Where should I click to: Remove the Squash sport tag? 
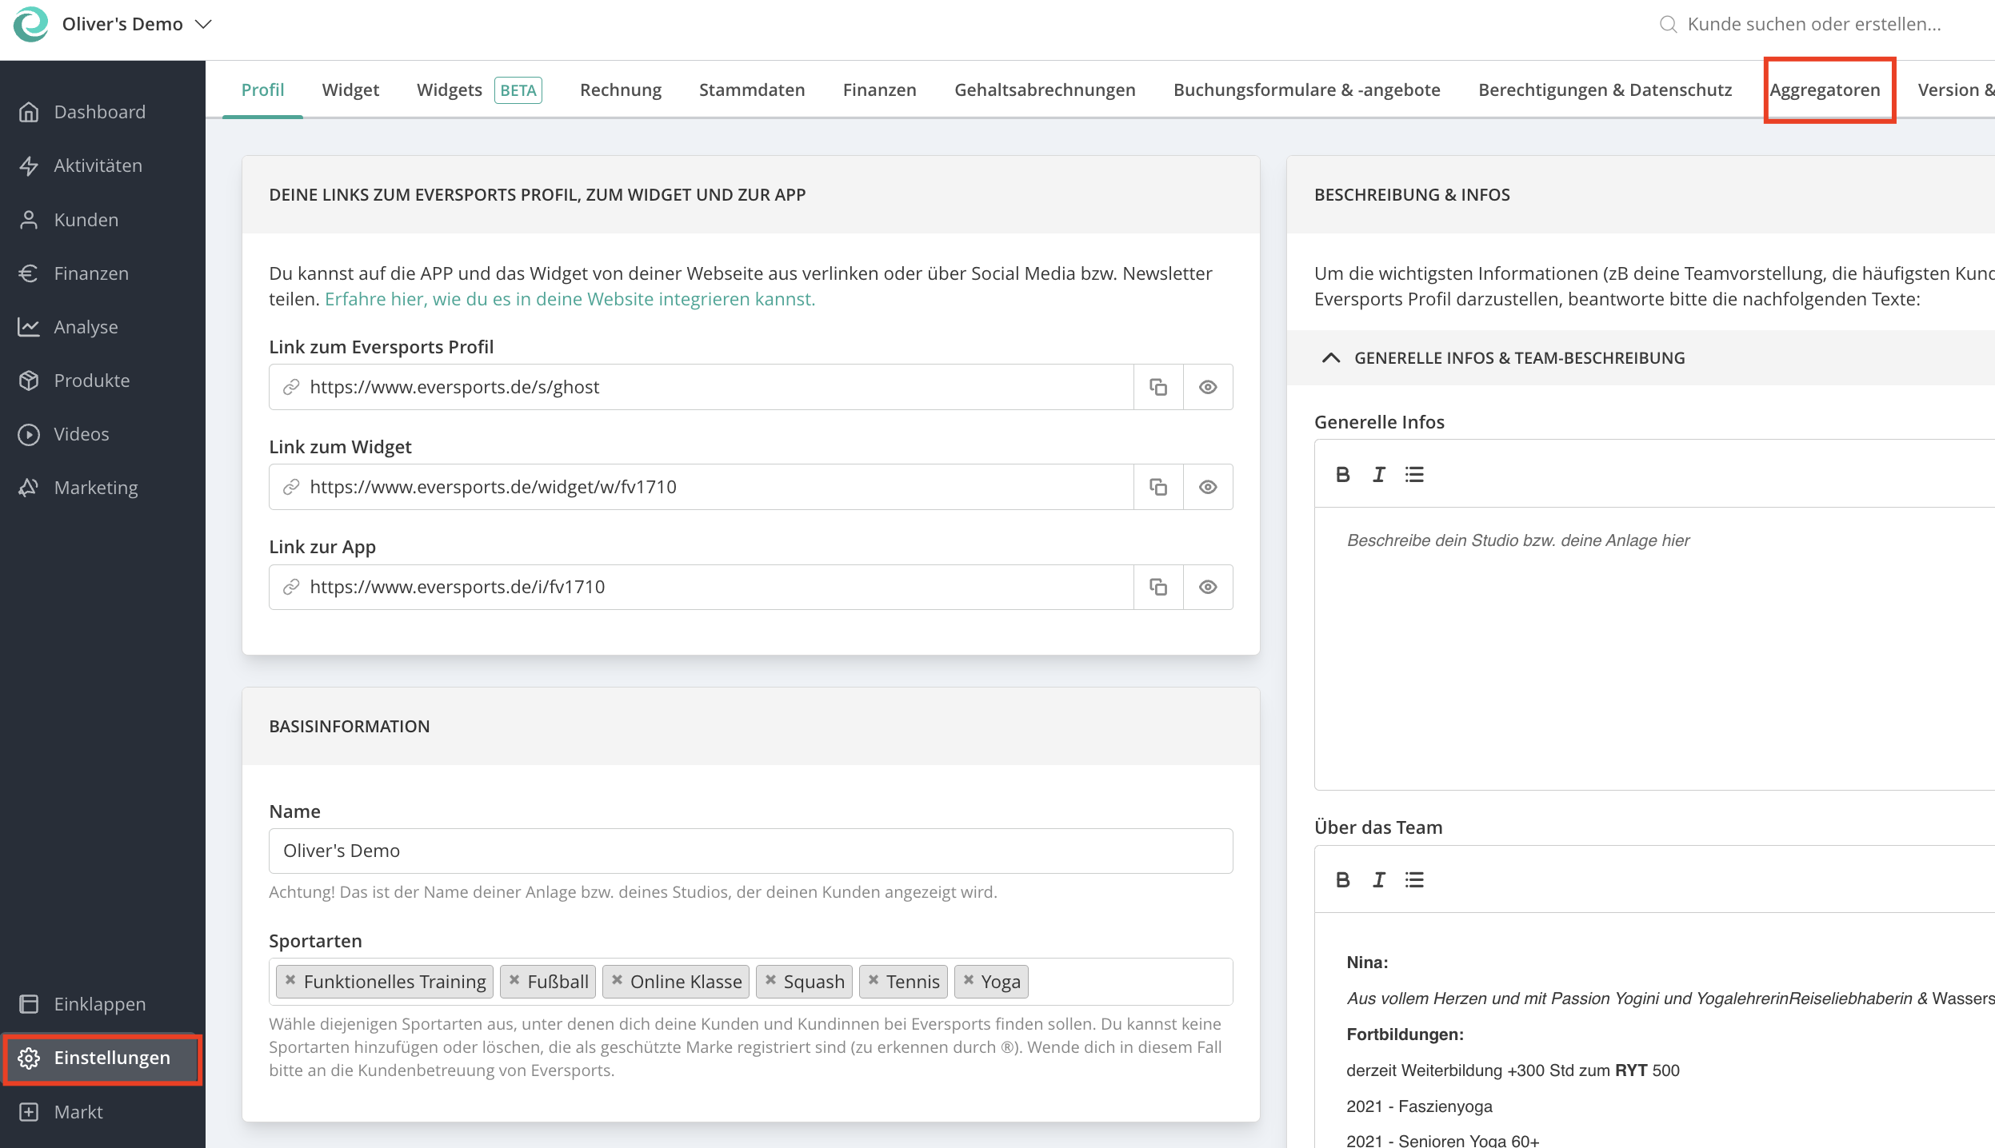click(x=770, y=980)
